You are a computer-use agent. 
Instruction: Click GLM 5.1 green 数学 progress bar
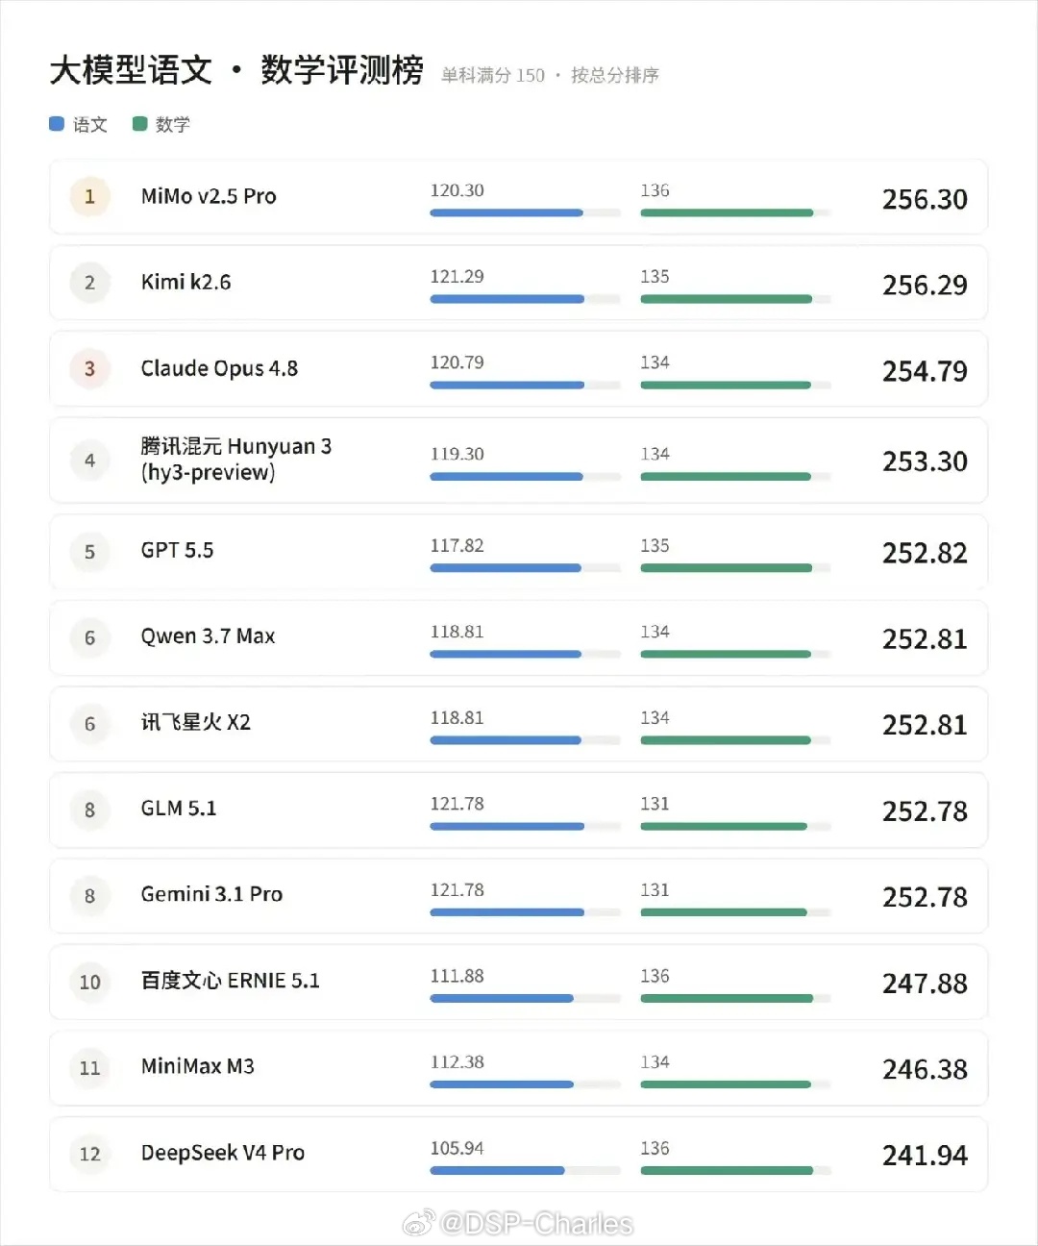(724, 826)
